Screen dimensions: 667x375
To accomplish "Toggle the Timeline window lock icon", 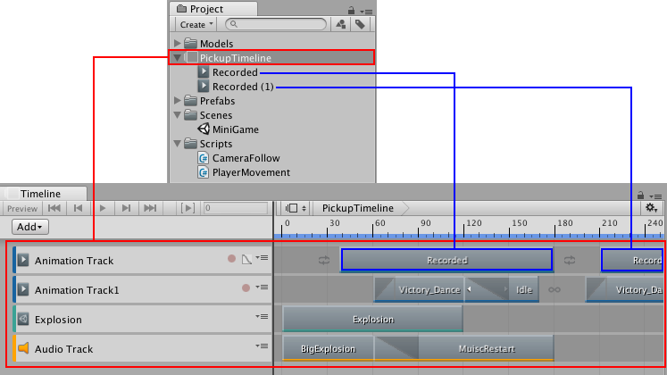I will pyautogui.click(x=640, y=195).
